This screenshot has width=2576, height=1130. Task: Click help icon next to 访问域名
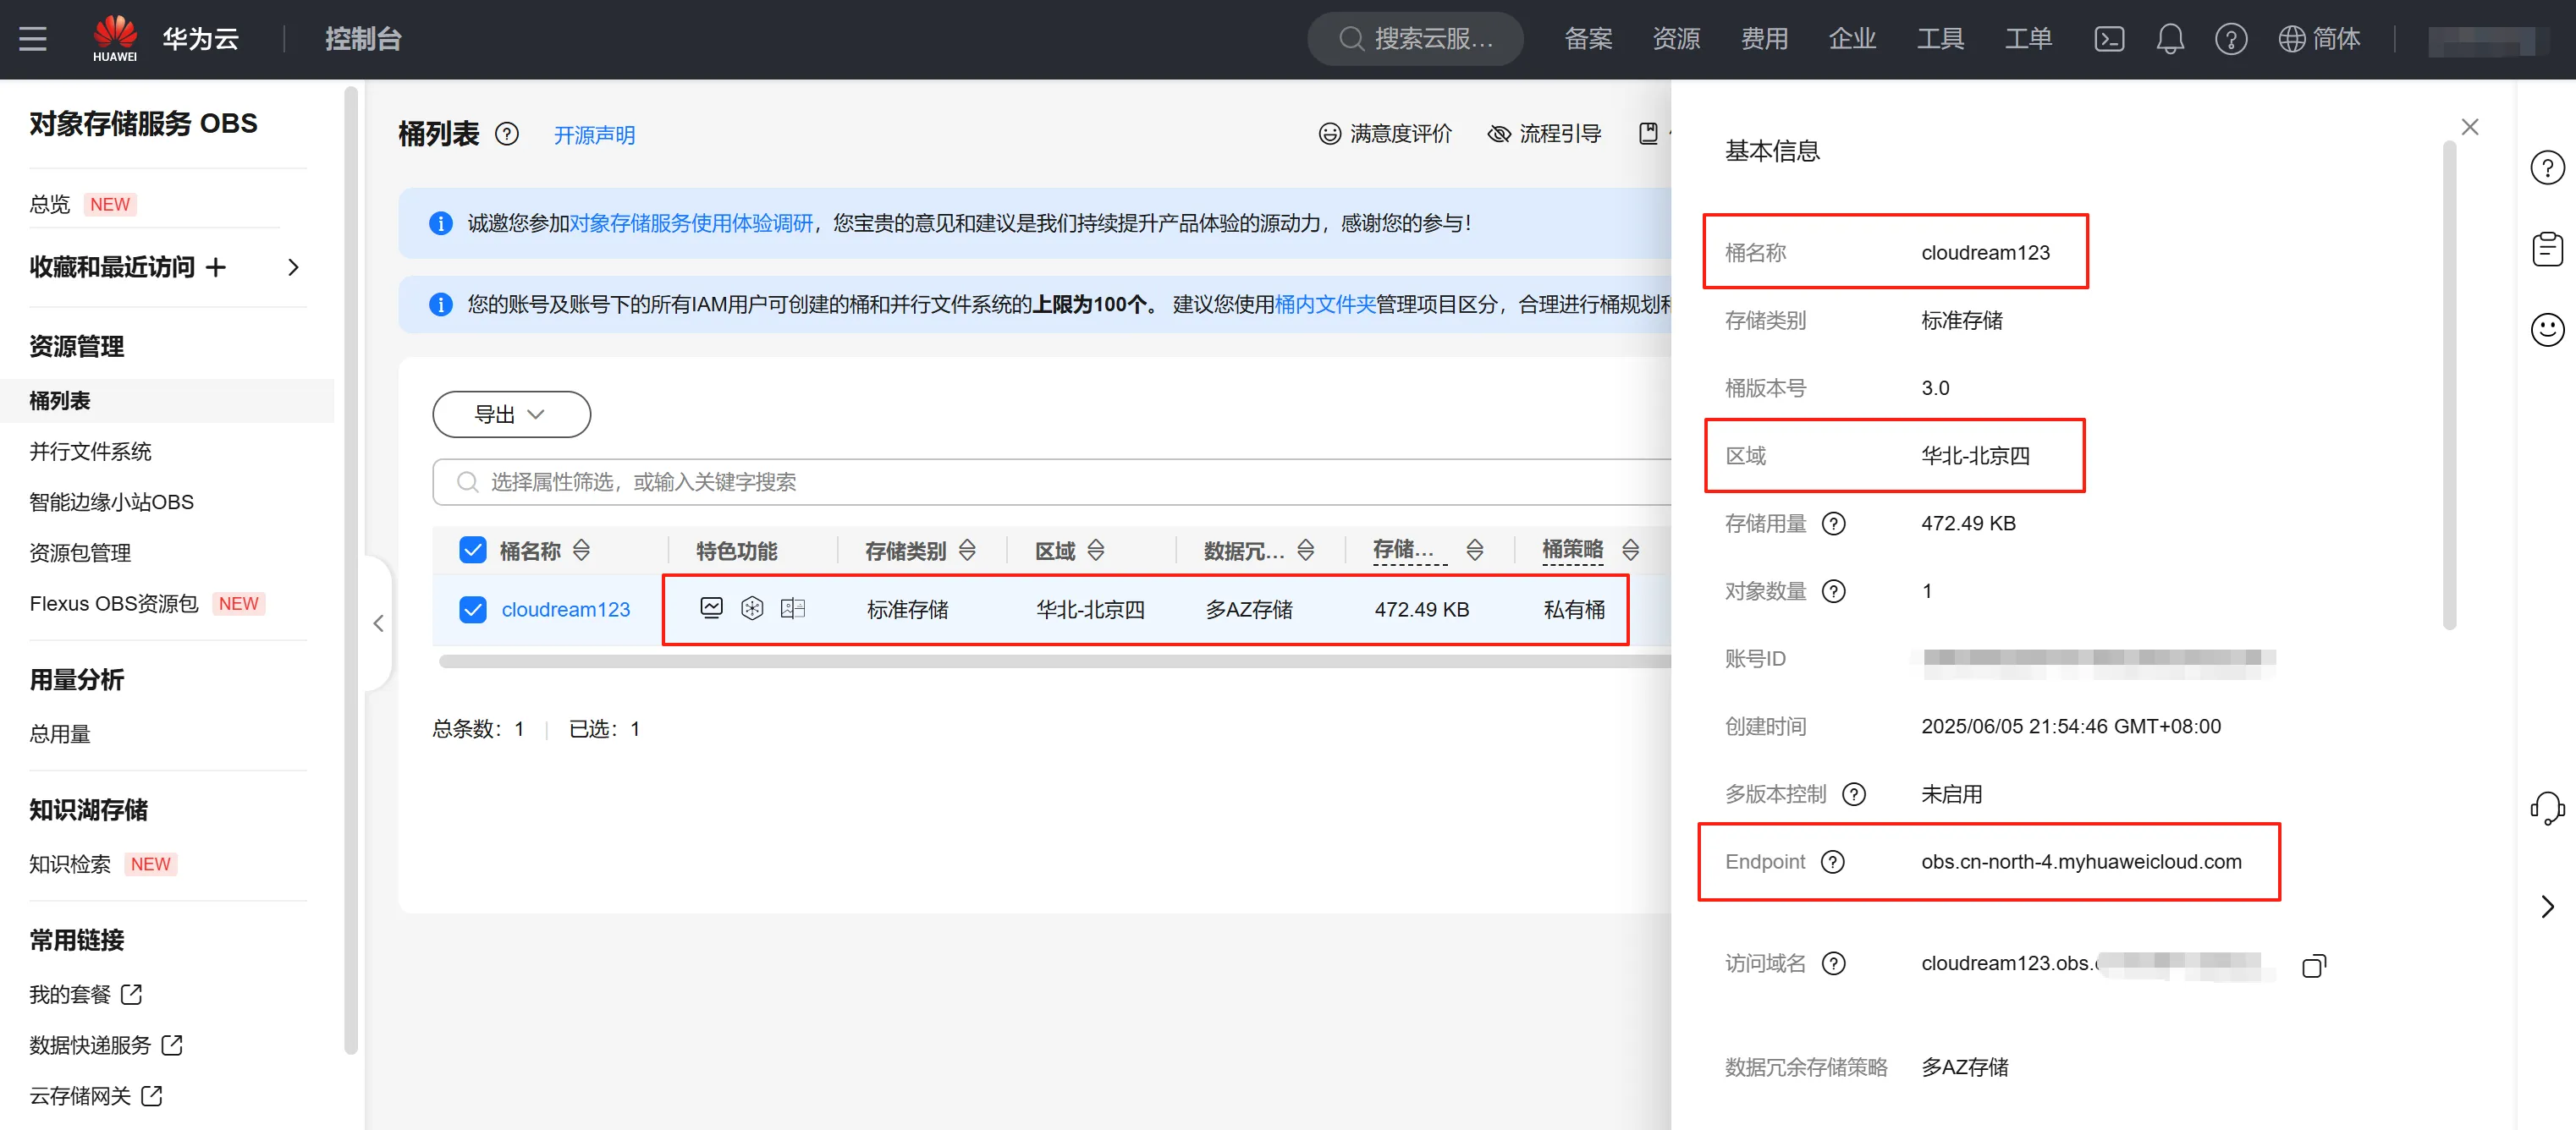coord(1833,963)
